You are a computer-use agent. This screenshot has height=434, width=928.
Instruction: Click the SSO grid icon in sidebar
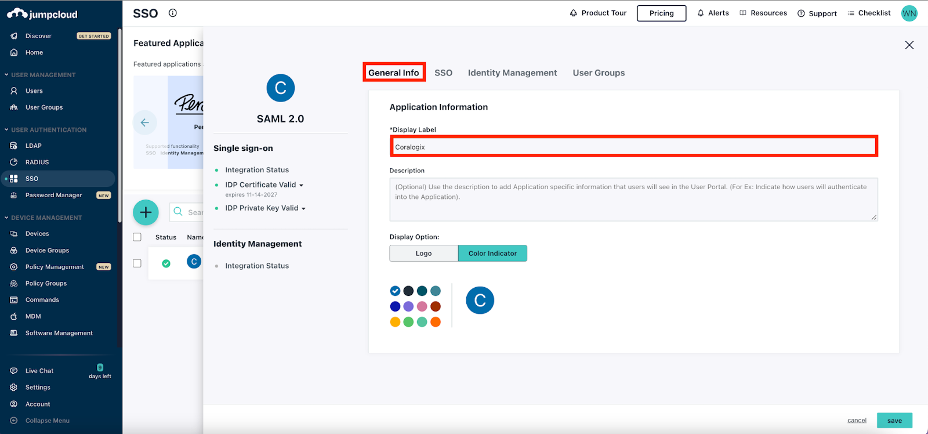14,179
